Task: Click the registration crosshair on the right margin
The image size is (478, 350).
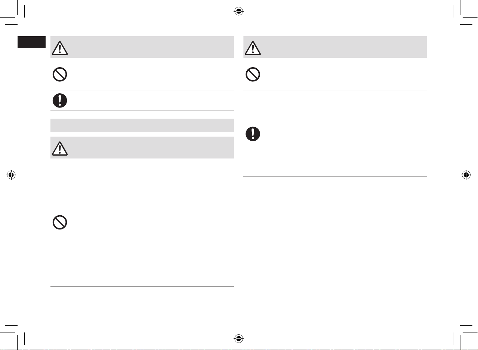Action: (466, 175)
